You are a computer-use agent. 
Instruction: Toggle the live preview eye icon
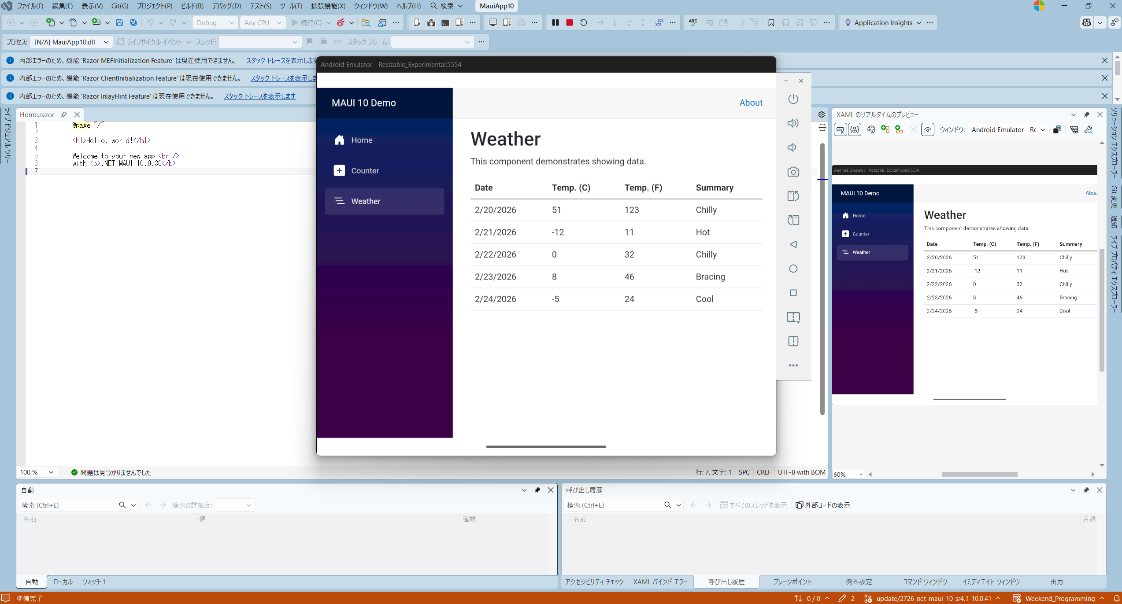click(927, 129)
